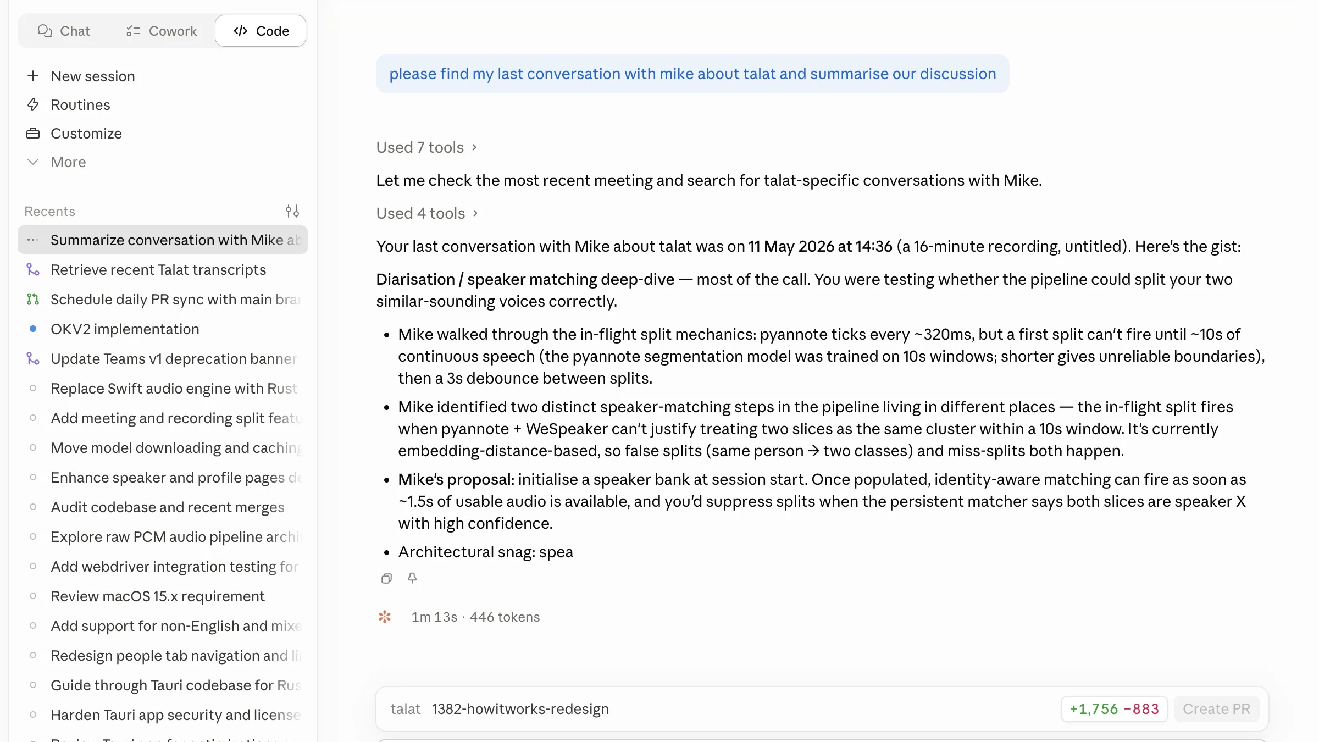Open Add support for non-English session
The height and width of the screenshot is (742, 1319).
click(x=163, y=625)
